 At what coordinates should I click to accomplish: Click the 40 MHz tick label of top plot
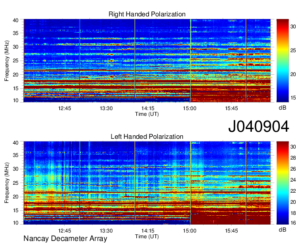pos(15,20)
